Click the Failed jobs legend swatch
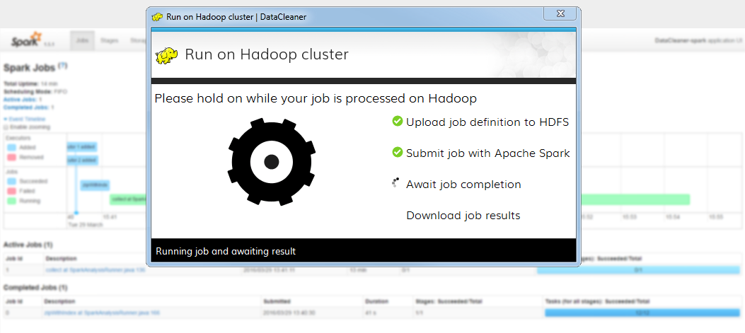Image resolution: width=745 pixels, height=333 pixels. coord(12,191)
